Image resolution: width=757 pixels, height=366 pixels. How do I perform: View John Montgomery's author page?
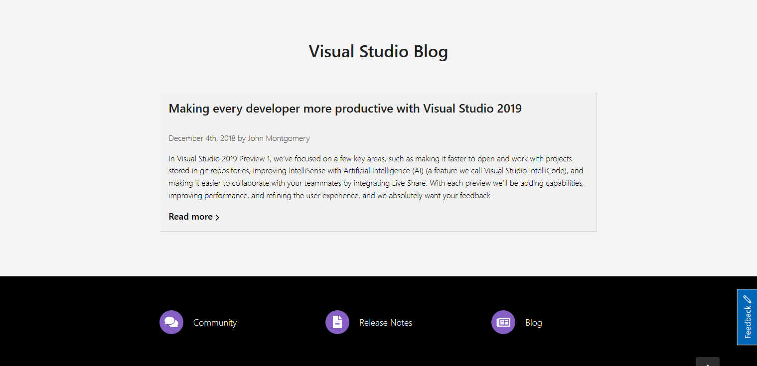(278, 138)
